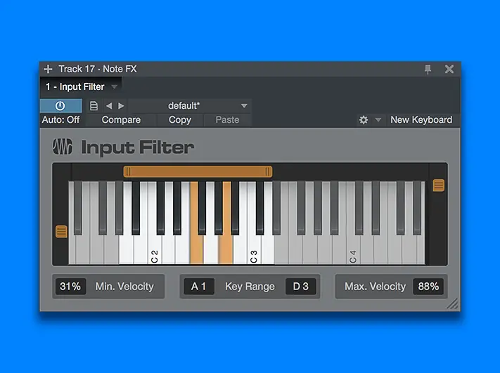Click the Paste button
The height and width of the screenshot is (373, 500).
click(227, 120)
